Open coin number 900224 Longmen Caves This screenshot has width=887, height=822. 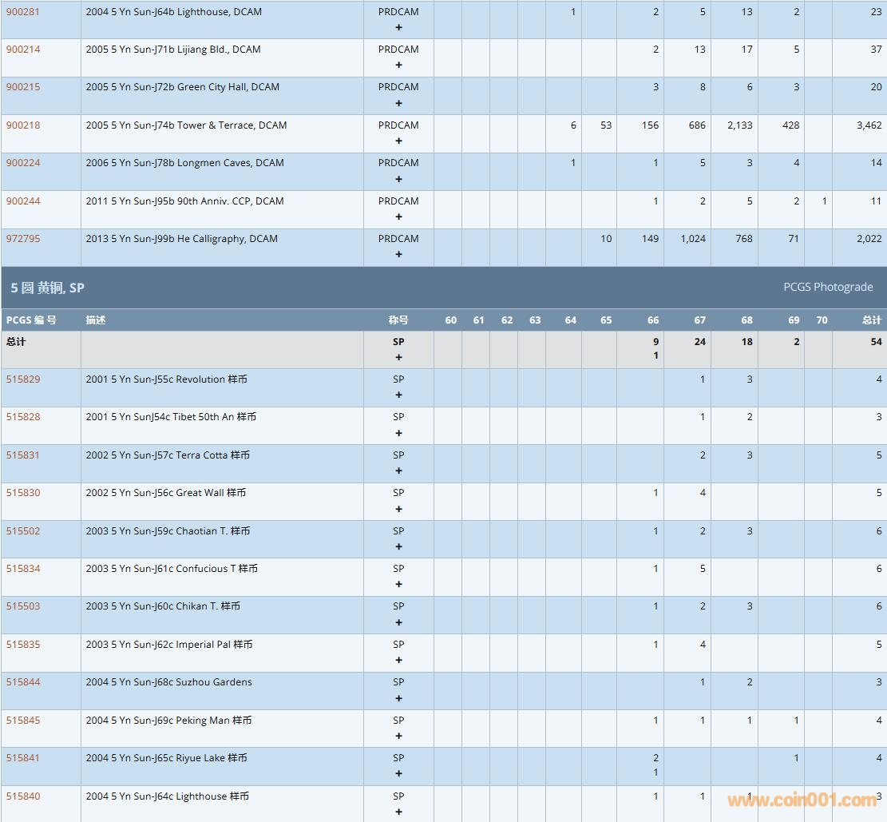pos(23,163)
